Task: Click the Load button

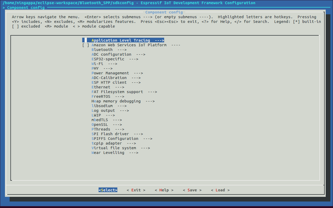Action: [220, 190]
